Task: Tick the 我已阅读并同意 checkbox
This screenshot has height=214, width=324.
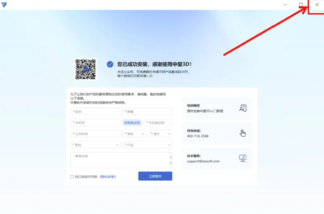Action: pyautogui.click(x=72, y=177)
